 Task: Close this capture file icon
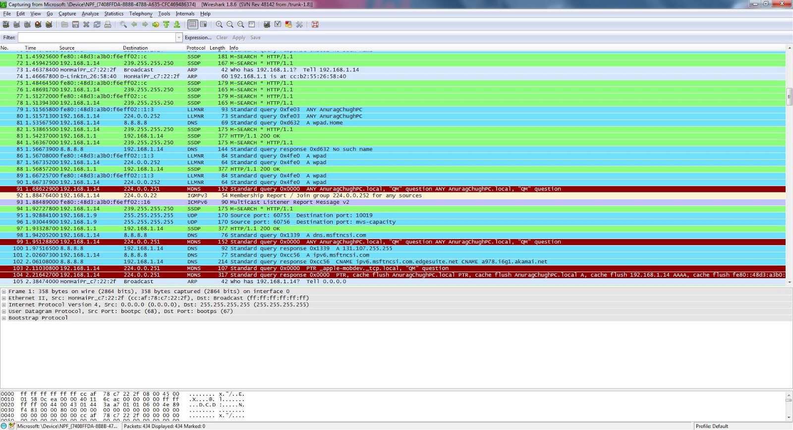point(86,24)
